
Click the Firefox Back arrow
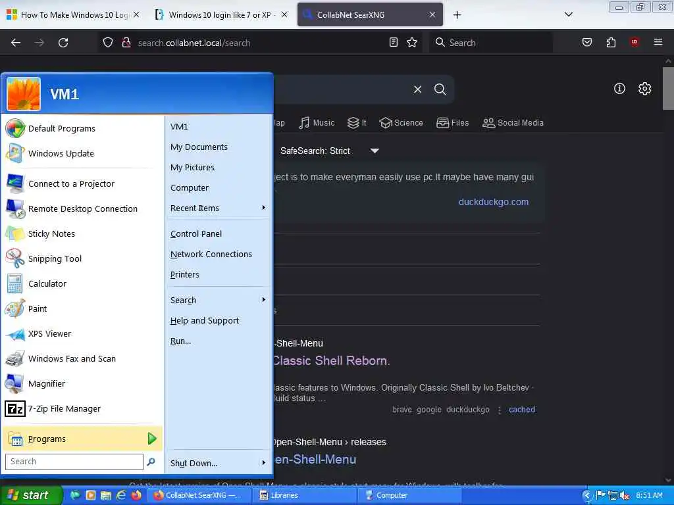(16, 43)
